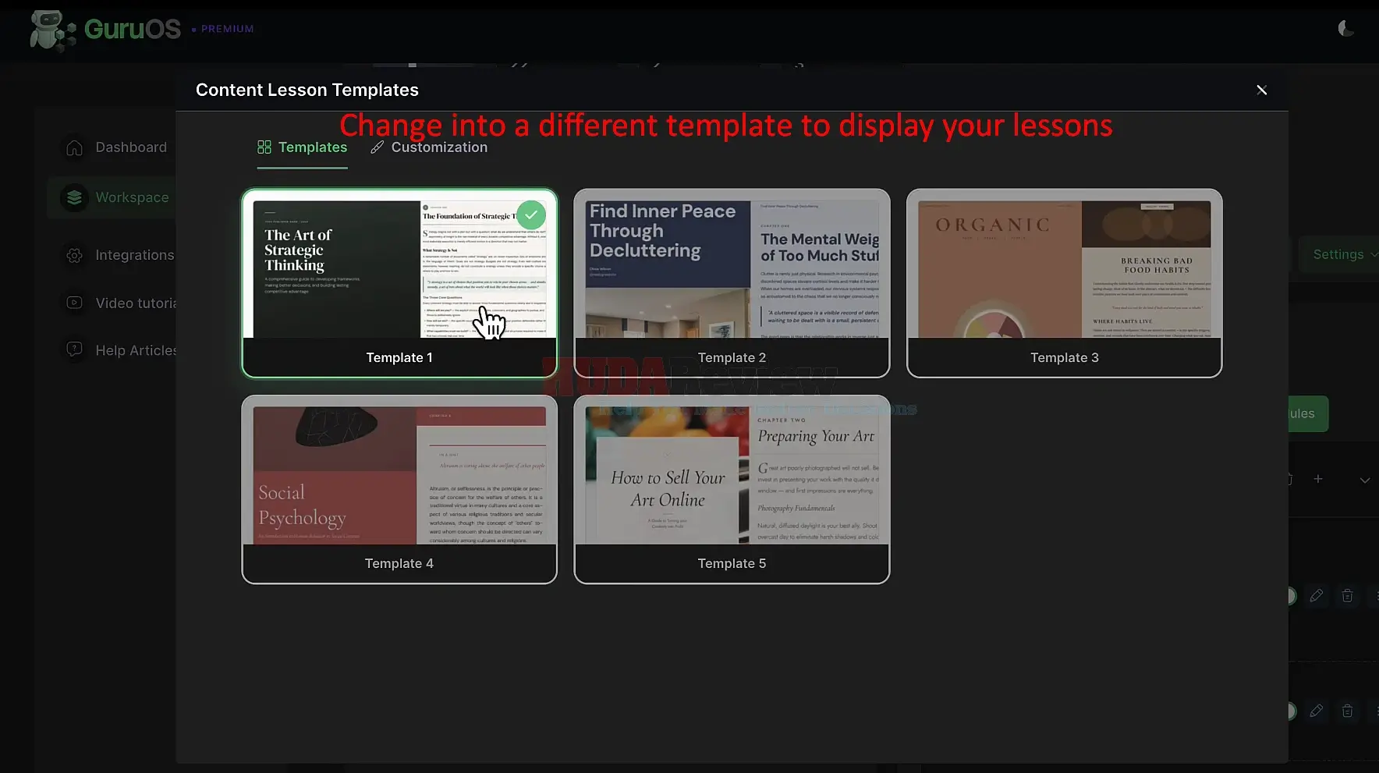This screenshot has width=1379, height=773.
Task: Toggle dark mode moon icon
Action: pos(1345,29)
